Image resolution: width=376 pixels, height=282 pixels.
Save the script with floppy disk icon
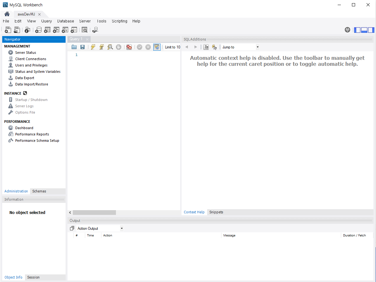[82, 47]
